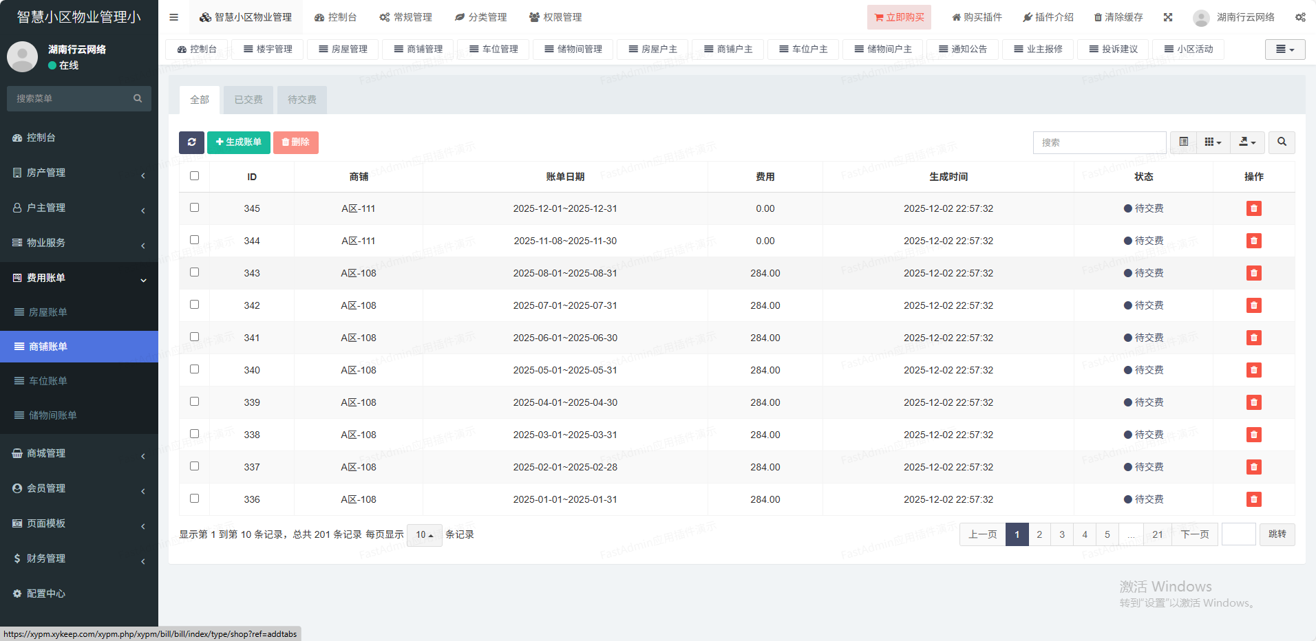Viewport: 1316px width, 641px height.
Task: Open the page size dropdown showing 10
Action: click(x=424, y=535)
